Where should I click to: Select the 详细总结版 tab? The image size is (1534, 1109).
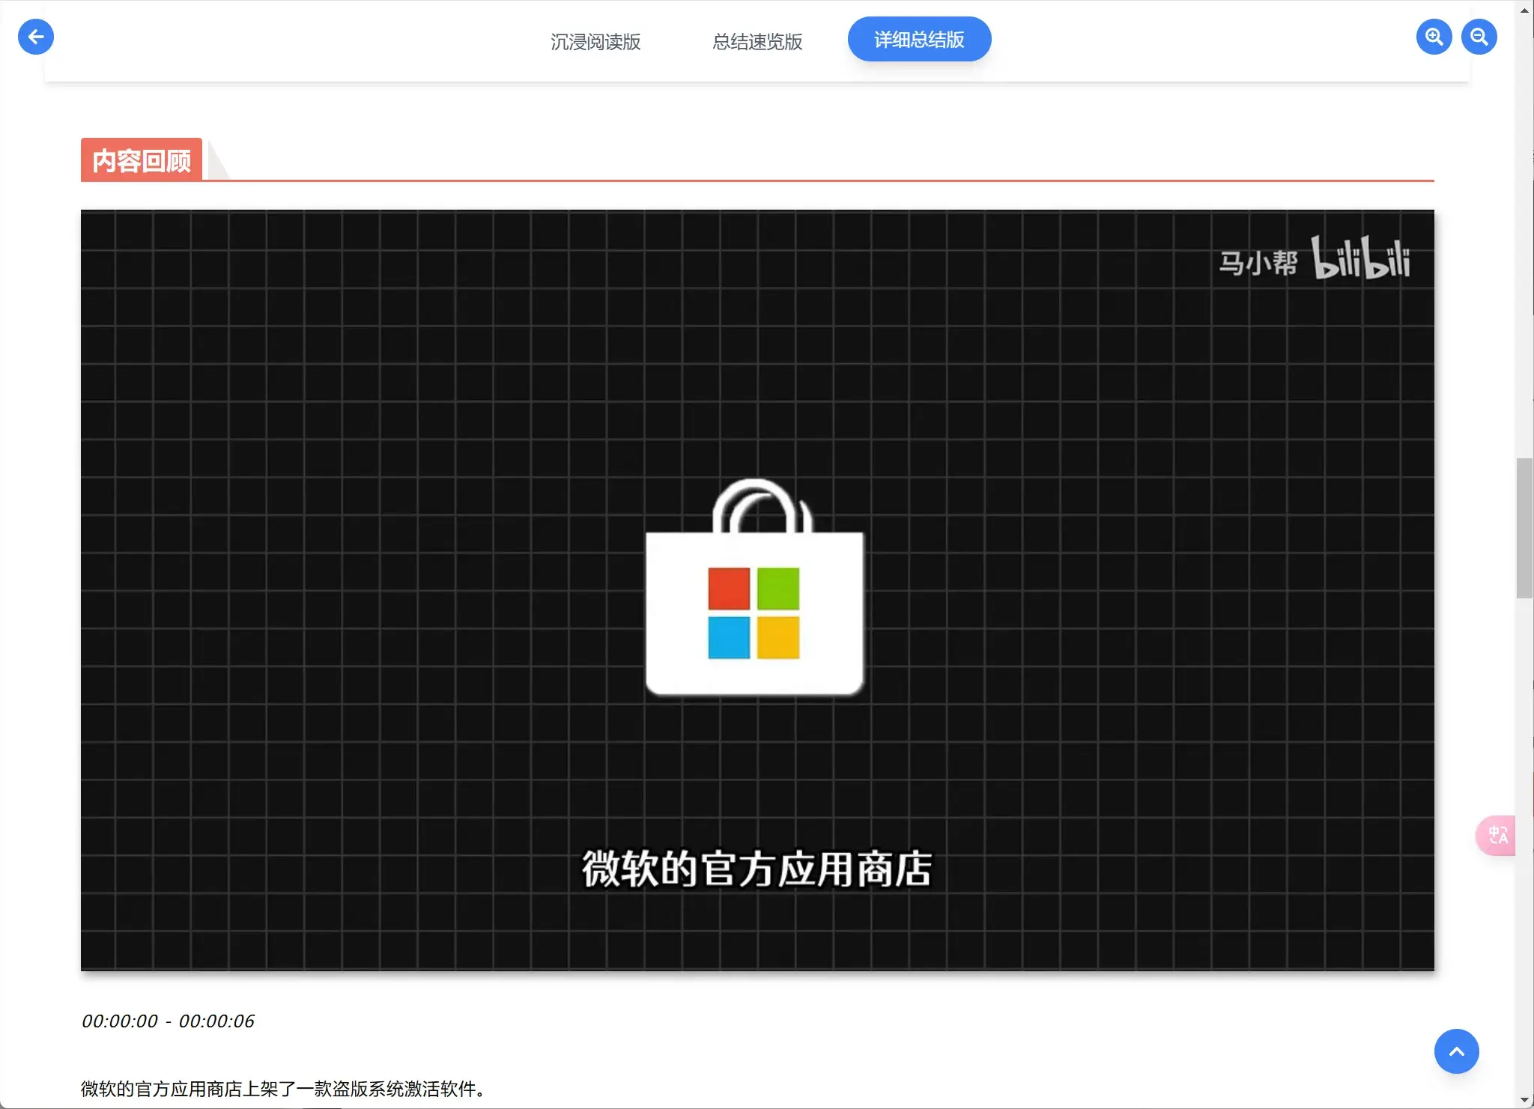(919, 39)
